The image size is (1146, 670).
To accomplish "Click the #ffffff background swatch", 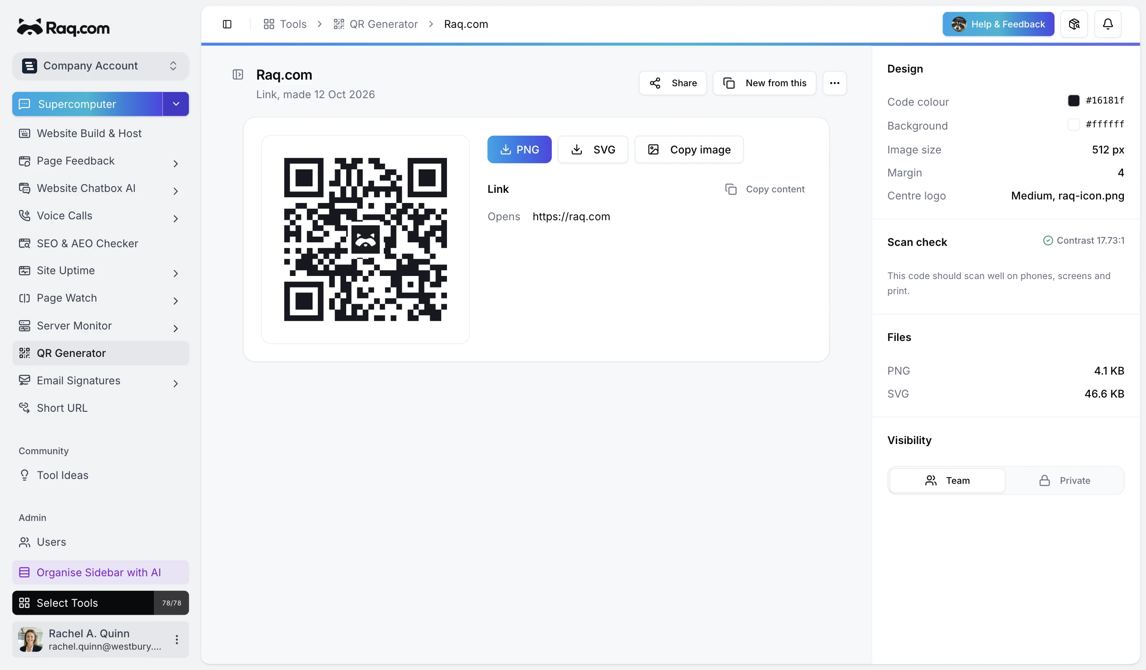I will [1073, 124].
